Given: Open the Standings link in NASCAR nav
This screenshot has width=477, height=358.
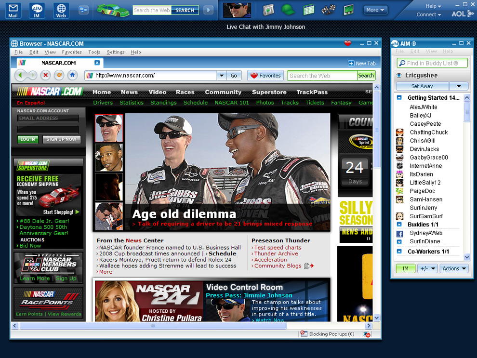Looking at the screenshot, I should [x=163, y=103].
